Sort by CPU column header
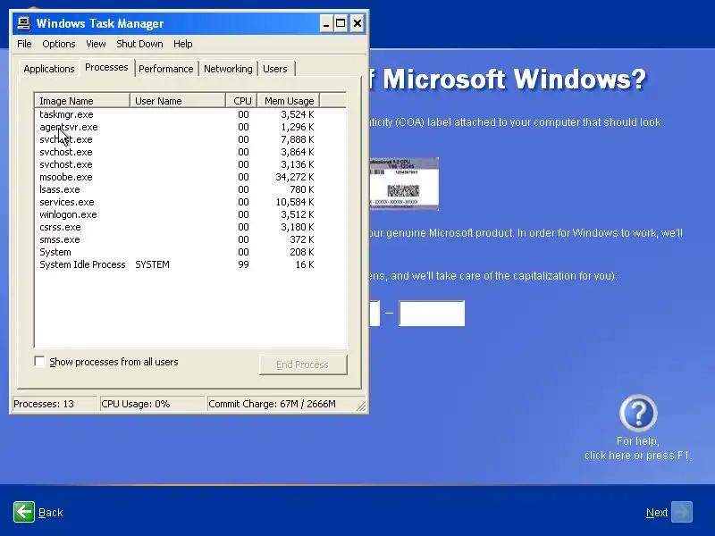 coord(241,101)
